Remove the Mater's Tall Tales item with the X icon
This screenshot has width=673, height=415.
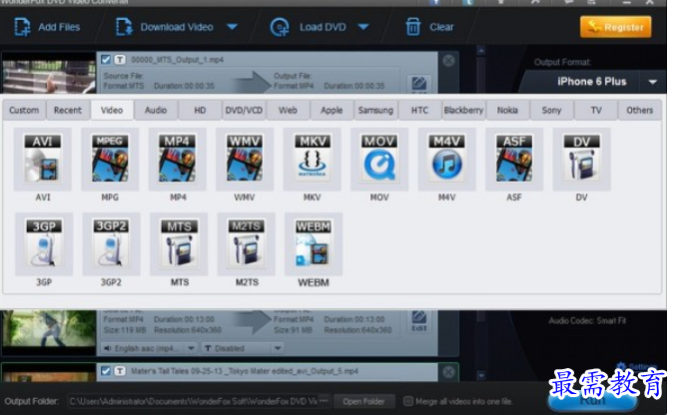pos(448,372)
